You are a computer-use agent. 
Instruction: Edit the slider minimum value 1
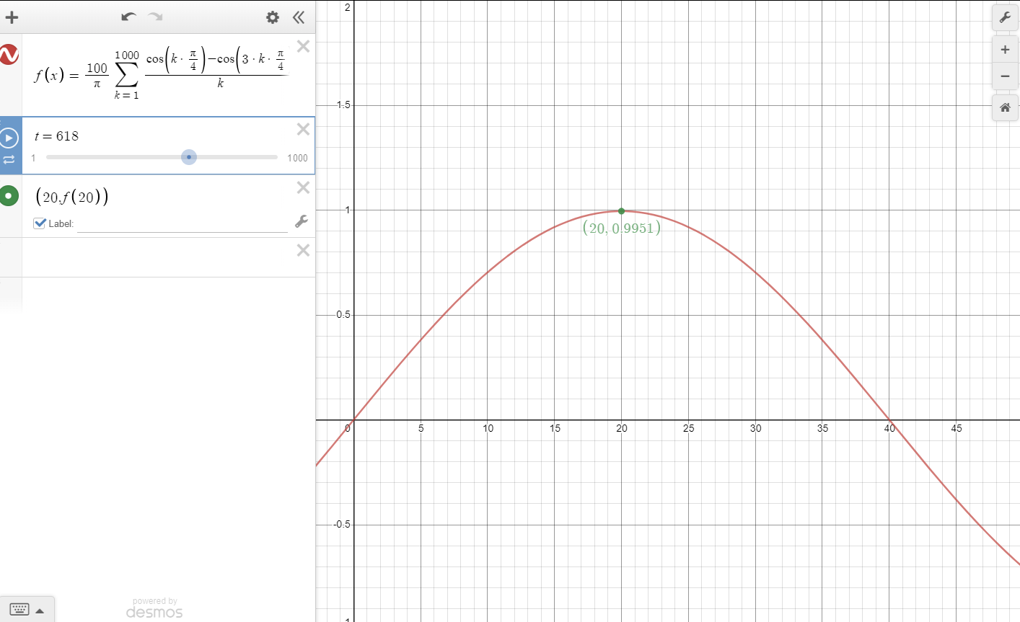point(33,158)
